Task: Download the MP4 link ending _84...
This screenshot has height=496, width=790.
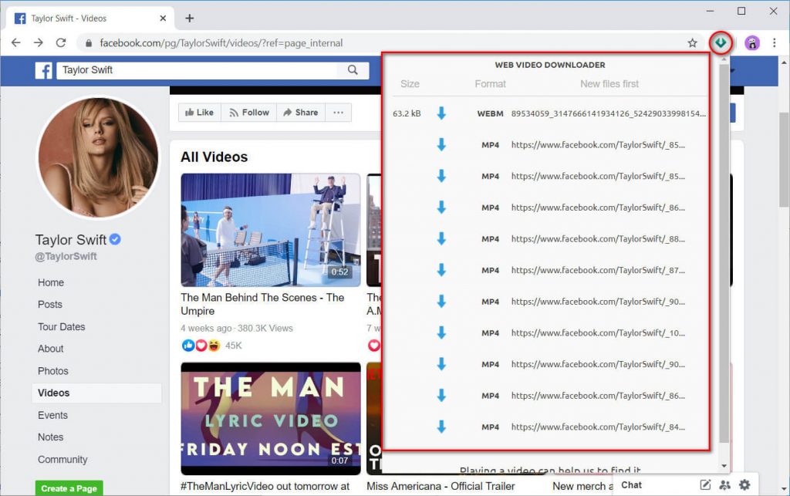Action: click(441, 427)
